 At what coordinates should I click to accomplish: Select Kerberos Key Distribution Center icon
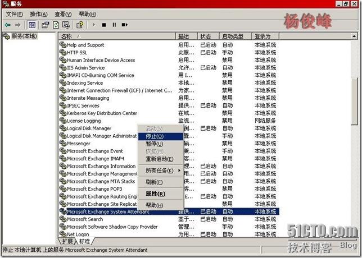pyautogui.click(x=63, y=113)
